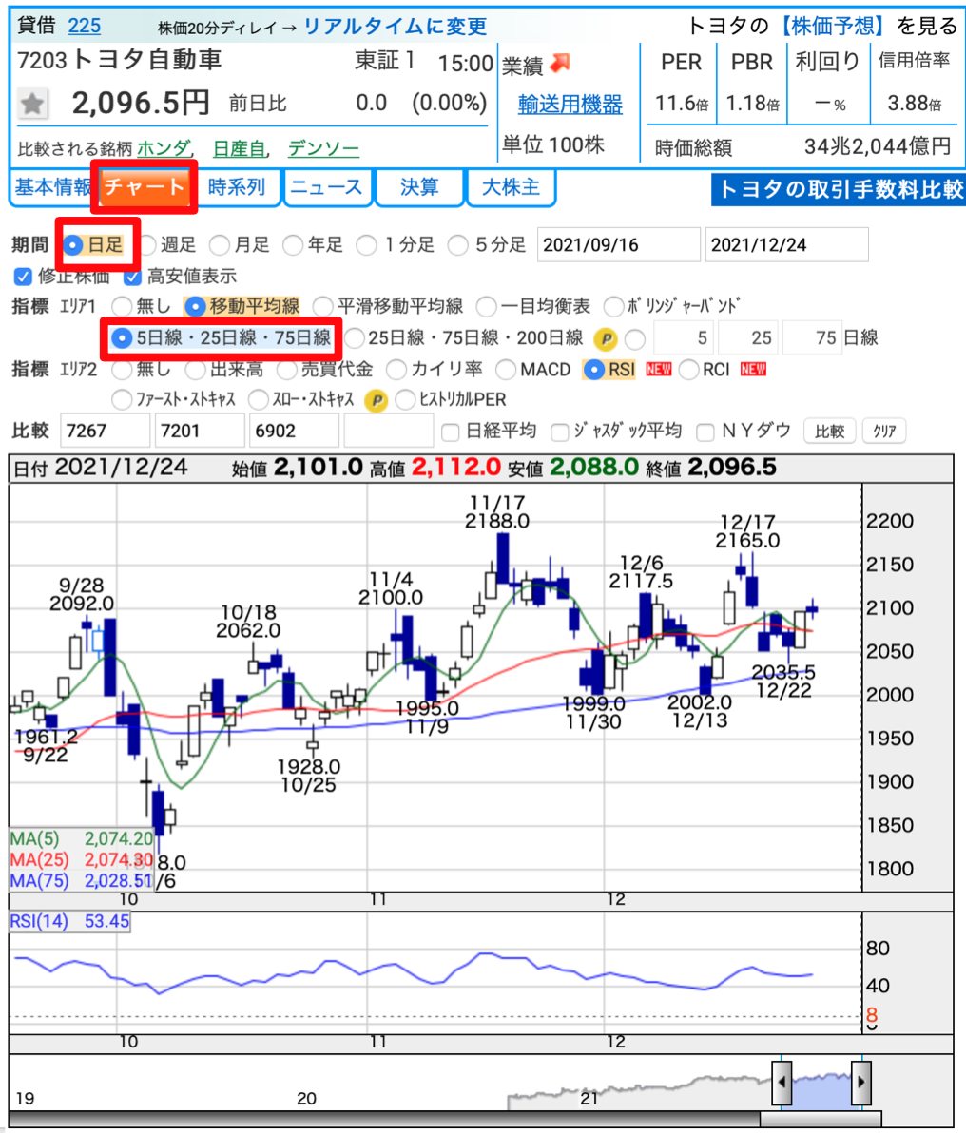Viewport: 966px width, 1133px height.
Task: Click the 225 link beside 貸借
Action: click(84, 26)
